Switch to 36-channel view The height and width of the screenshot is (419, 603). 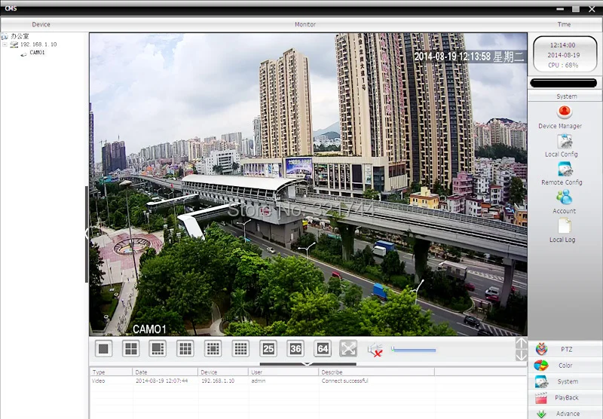coord(295,349)
